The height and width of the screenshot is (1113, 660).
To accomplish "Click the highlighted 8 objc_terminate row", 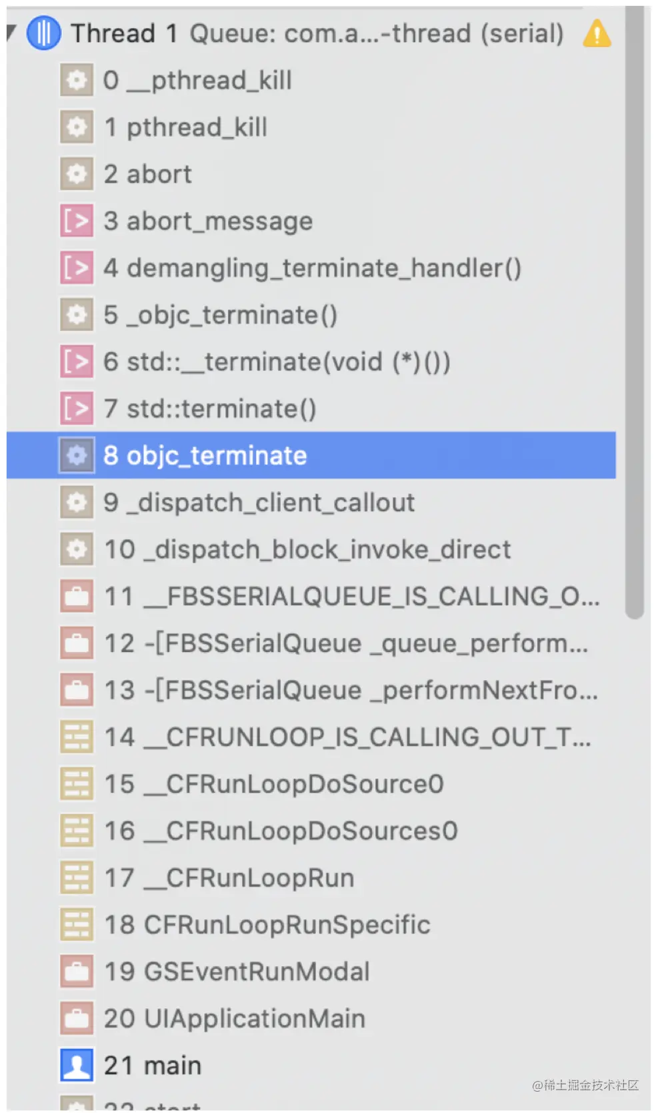I will coord(311,455).
